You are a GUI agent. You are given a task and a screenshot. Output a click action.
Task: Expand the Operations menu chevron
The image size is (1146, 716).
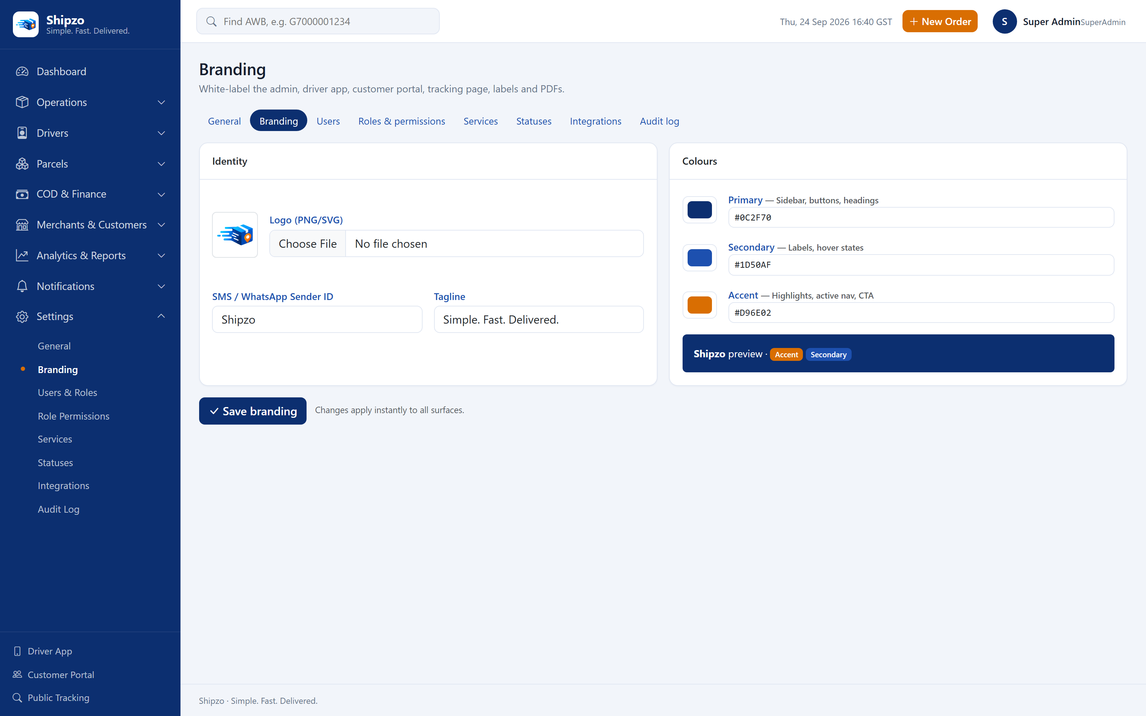(162, 102)
